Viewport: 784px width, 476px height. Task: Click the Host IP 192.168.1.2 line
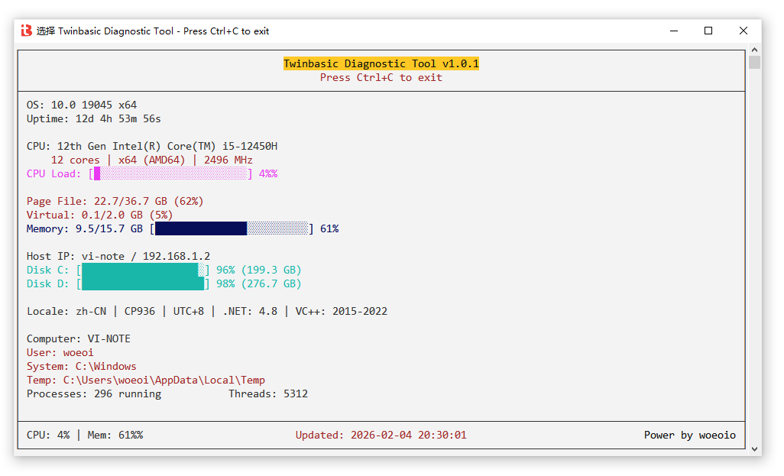coord(118,256)
